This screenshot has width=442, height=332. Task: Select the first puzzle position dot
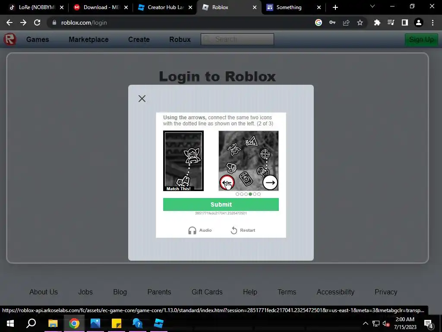coord(237,194)
